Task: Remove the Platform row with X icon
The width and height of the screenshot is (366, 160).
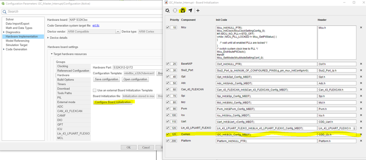Action: click(x=361, y=141)
